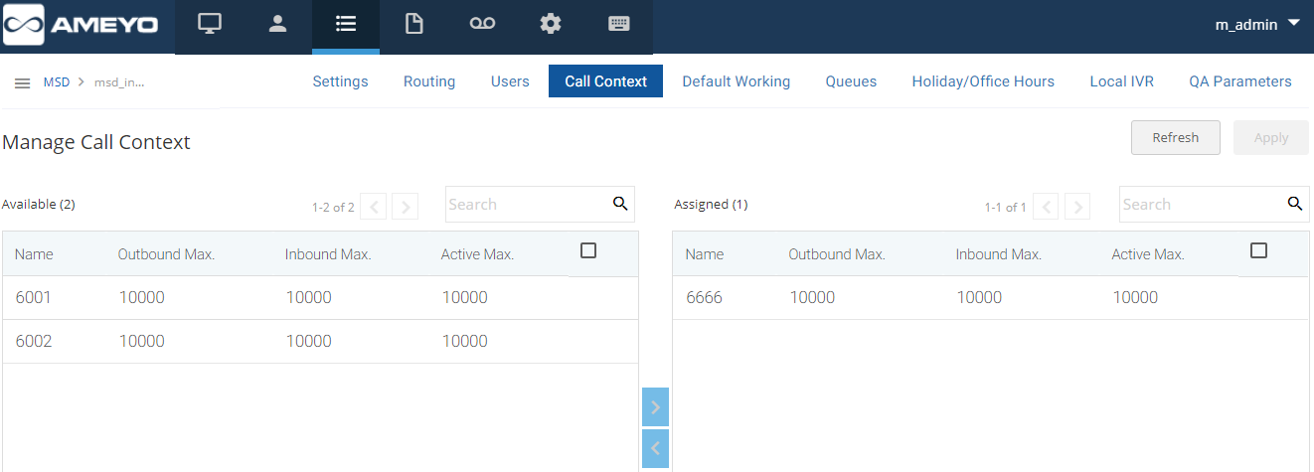The image size is (1314, 472).
Task: Click Outbound Max. header in Available table
Action: tap(166, 254)
